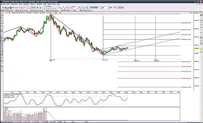Click the red minus icon on right toolbar
Screen dimensions: 203x123
pos(201,35)
